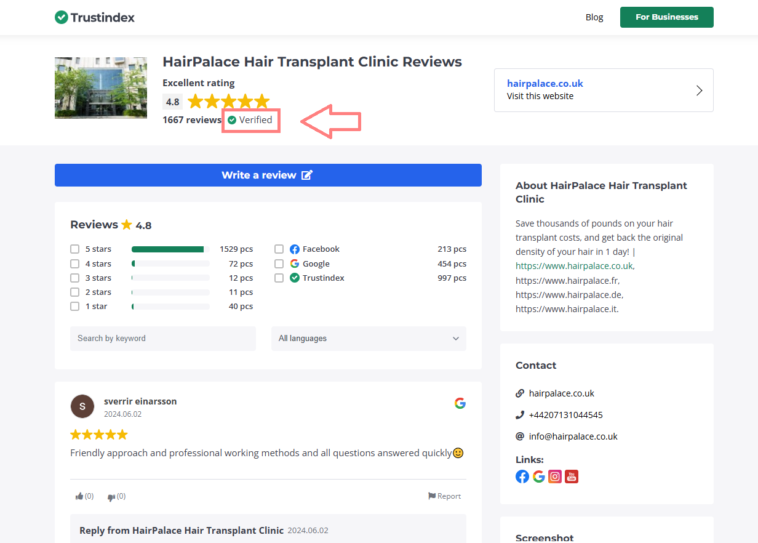Check the 2 stars filter checkbox

coord(74,292)
